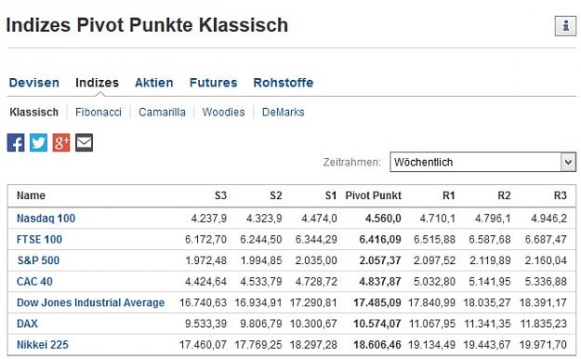Choose the Woodies pivot method
The image size is (581, 359).
coord(223,113)
